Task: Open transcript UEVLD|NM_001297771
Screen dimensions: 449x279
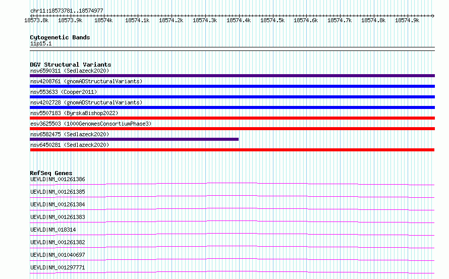Action: tap(58, 267)
